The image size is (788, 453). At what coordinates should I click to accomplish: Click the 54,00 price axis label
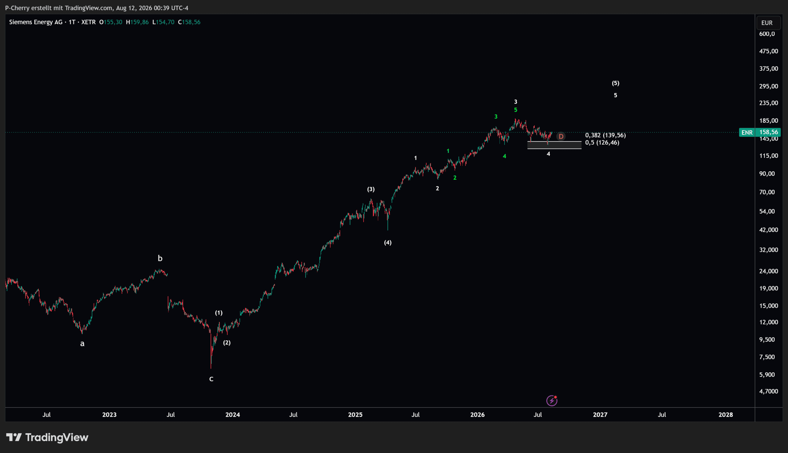pos(767,211)
